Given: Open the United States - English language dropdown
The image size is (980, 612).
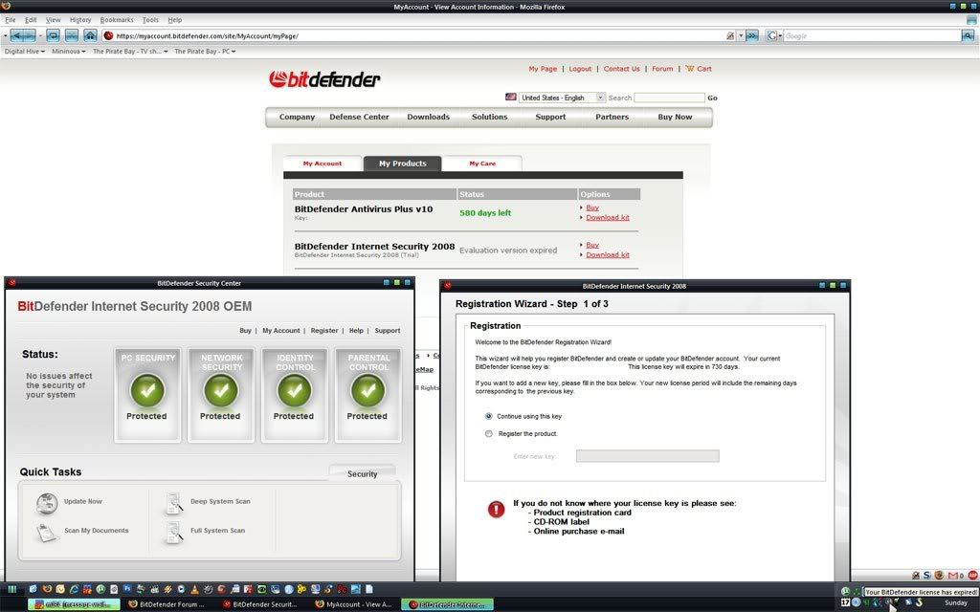Looking at the screenshot, I should (562, 98).
